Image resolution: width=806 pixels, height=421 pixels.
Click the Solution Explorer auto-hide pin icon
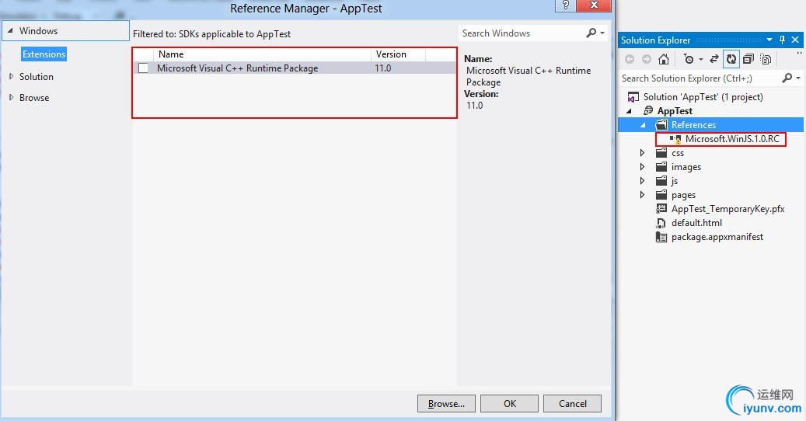782,40
